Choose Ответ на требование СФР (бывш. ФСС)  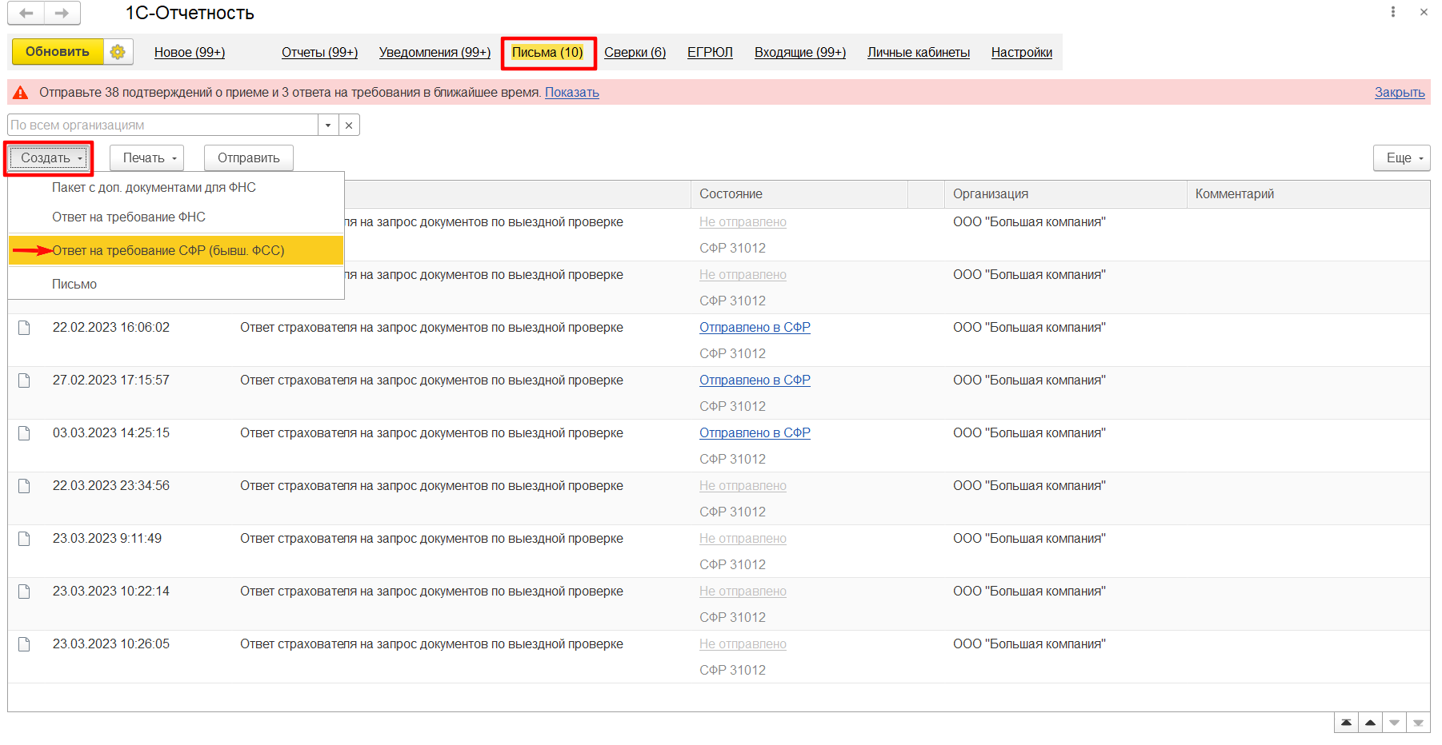click(x=176, y=251)
